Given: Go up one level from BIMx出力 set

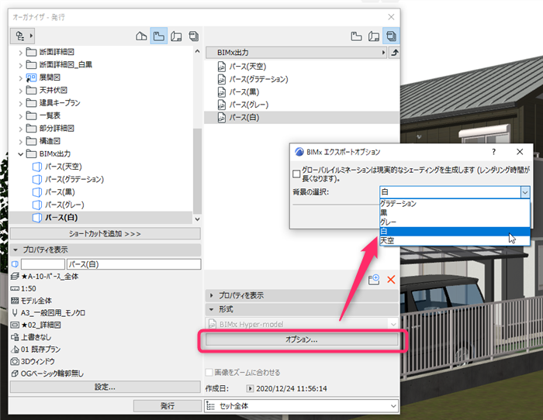Looking at the screenshot, I should click(394, 53).
